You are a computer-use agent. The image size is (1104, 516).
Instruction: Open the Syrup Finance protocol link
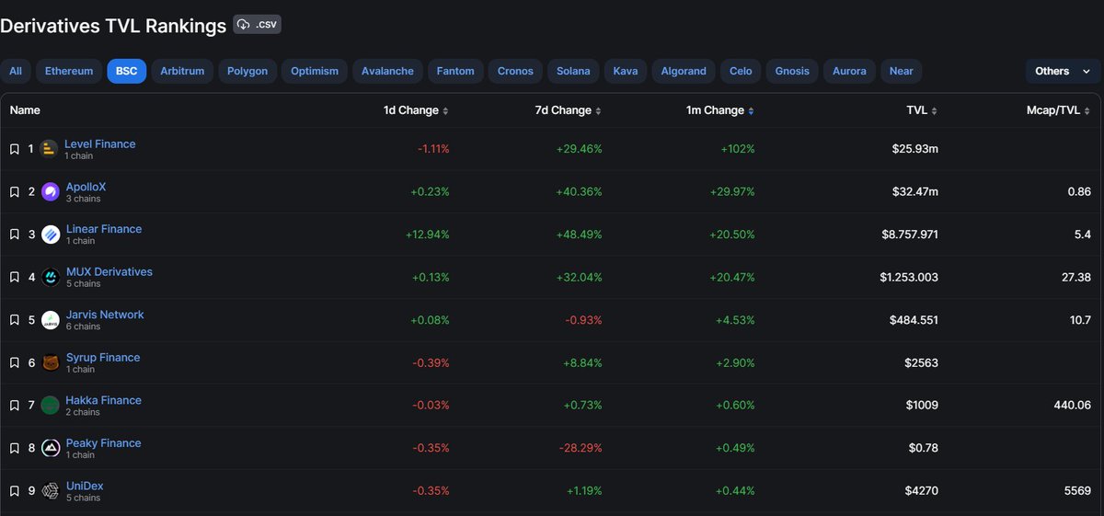click(x=103, y=358)
